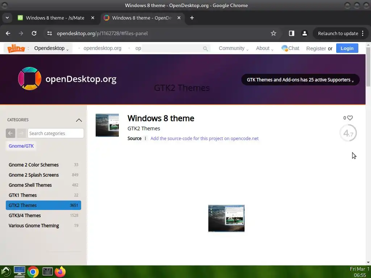The height and width of the screenshot is (278, 371).
Task: Click the Windows 8 theme product thumbnail
Action: 107,125
